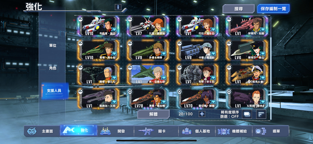Open the info icon beside 強化 title
This screenshot has height=144, width=313.
tap(118, 7)
